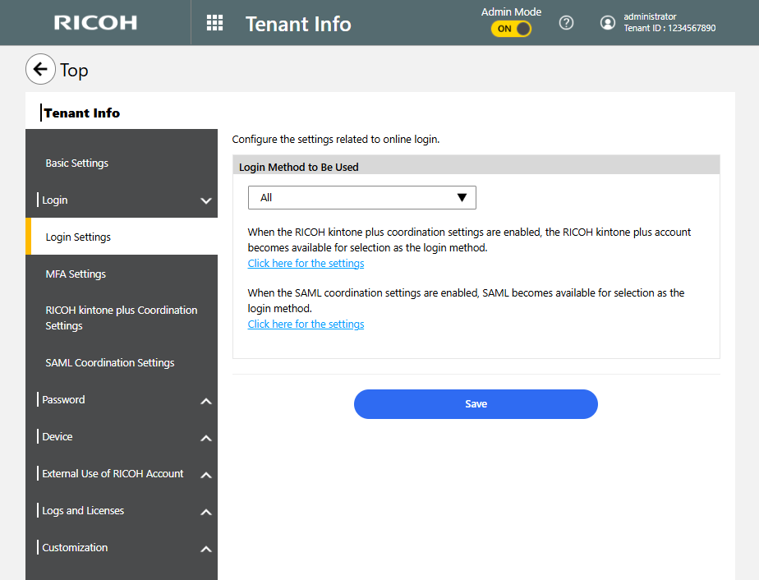Click the back arrow to Top
Viewport: 759px width, 580px height.
[x=40, y=70]
